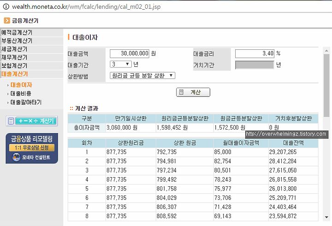Image resolution: width=332 pixels, height=226 pixels.
Task: Click the 총이자금액 row label
Action: (x=87, y=128)
